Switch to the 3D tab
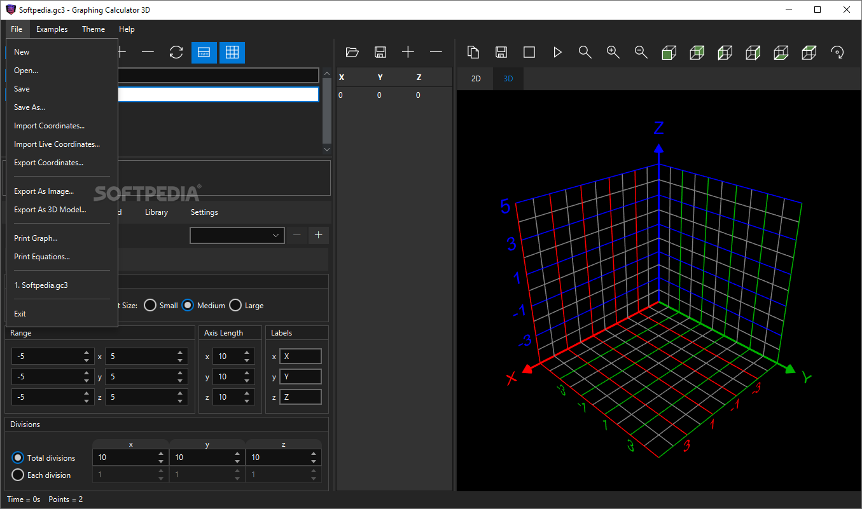The image size is (862, 509). pos(508,79)
